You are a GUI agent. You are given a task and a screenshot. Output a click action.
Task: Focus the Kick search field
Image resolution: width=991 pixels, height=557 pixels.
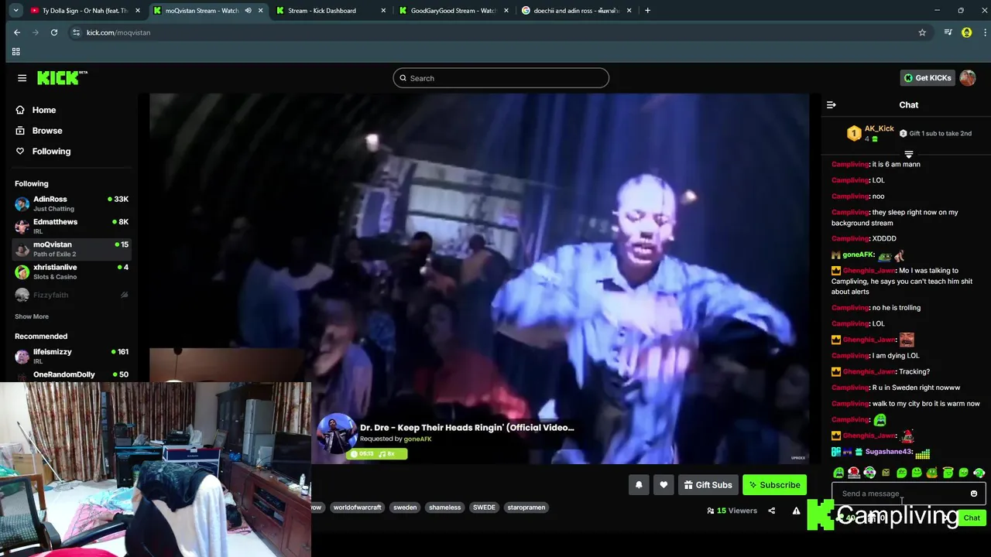point(501,78)
